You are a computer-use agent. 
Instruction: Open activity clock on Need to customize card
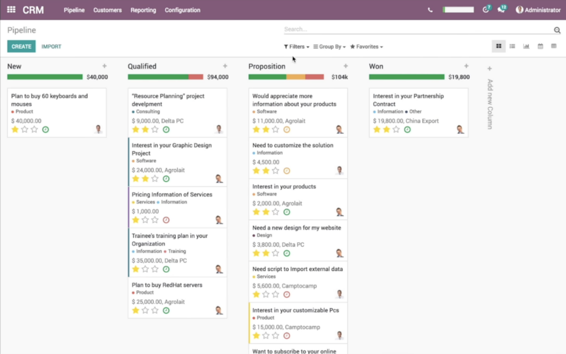tap(287, 171)
